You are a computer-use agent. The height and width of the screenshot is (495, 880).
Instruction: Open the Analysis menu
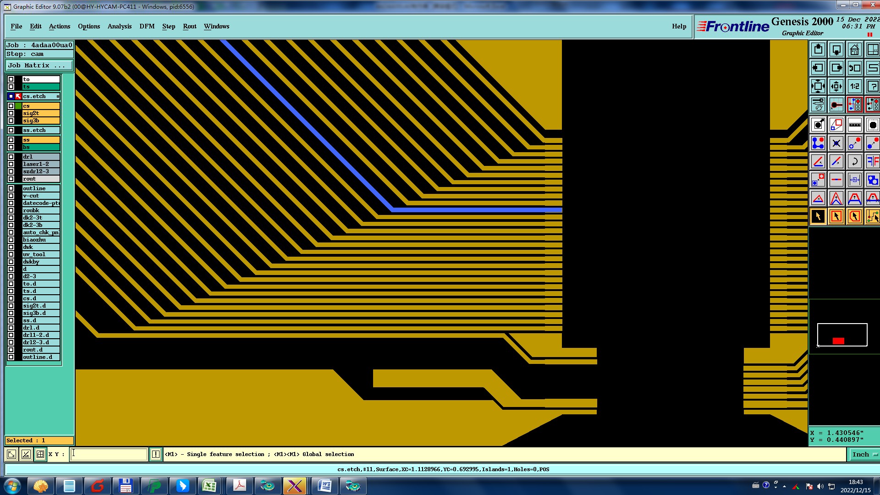click(119, 26)
